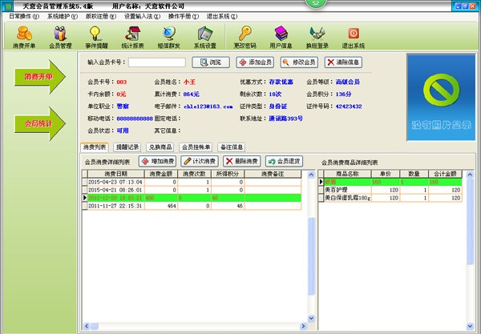Viewport: 481px width, 334px height.
Task: Select row dated 2015-04-21 08:28:01
Action: 194,190
